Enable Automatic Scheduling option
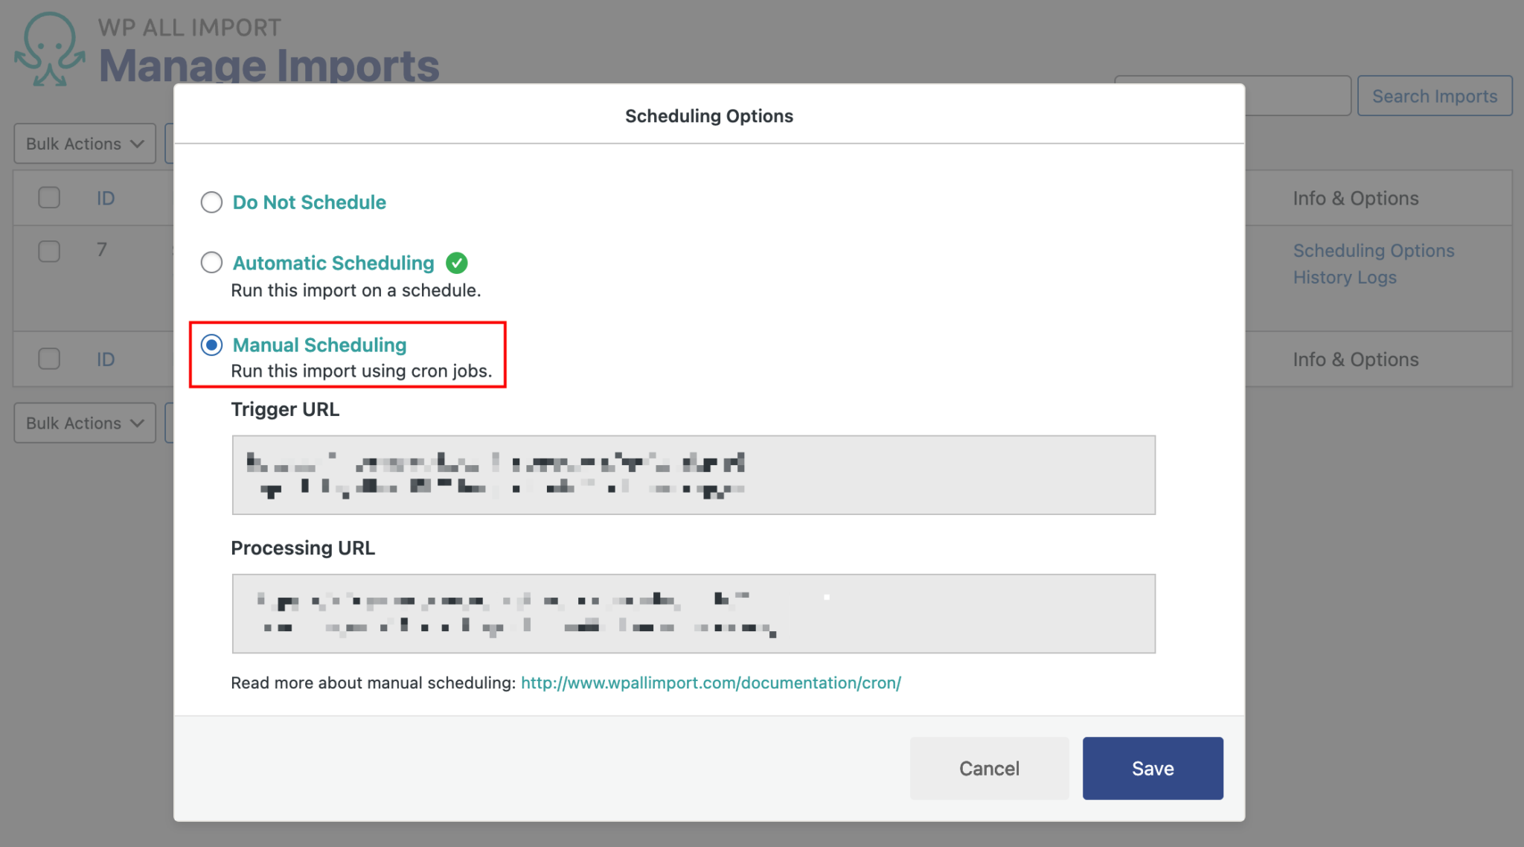Image resolution: width=1524 pixels, height=847 pixels. point(211,263)
